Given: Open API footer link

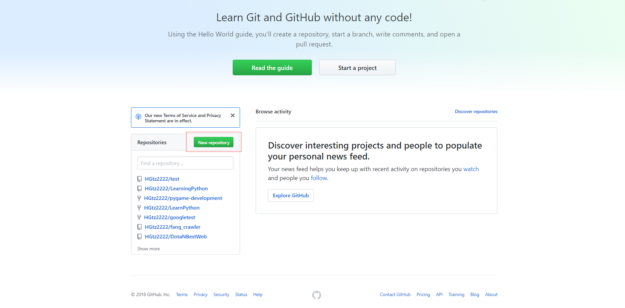Looking at the screenshot, I should pos(439,295).
